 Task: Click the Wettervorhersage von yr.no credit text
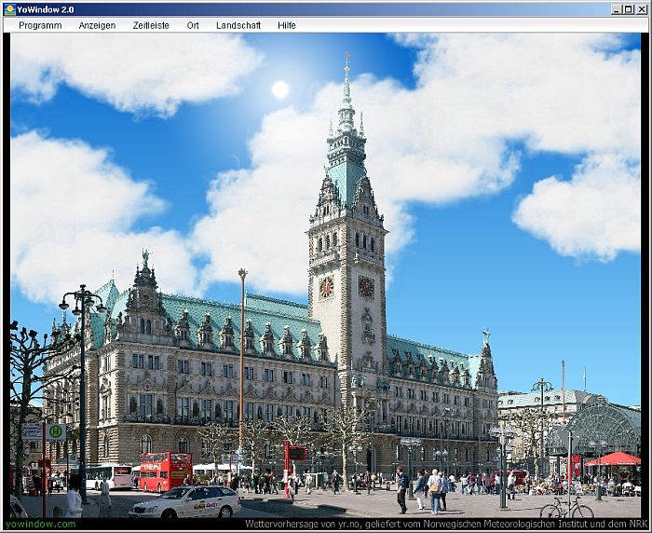[446, 524]
